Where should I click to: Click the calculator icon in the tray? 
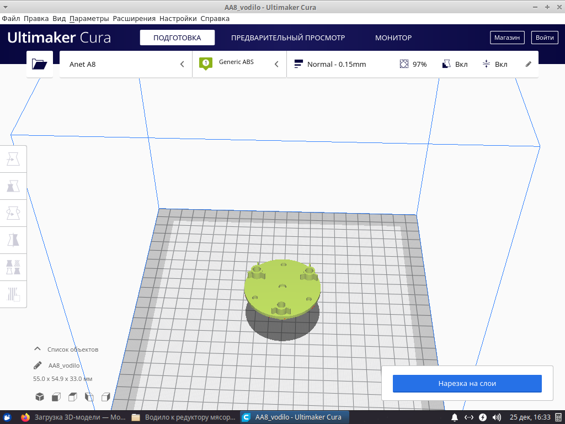(558, 417)
